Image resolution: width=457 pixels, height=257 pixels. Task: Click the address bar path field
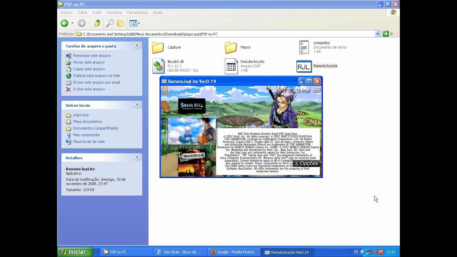228,34
